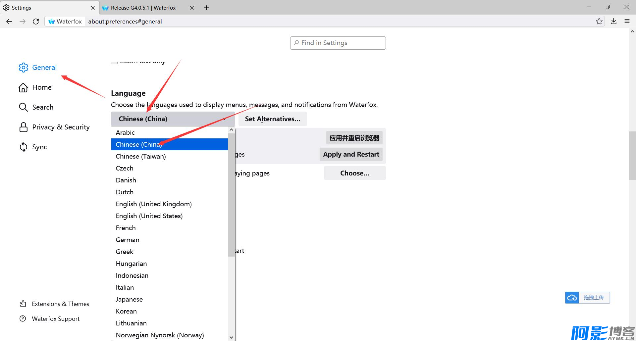Click the forward navigation arrow
Screen dimensions: 636x341
click(x=23, y=22)
